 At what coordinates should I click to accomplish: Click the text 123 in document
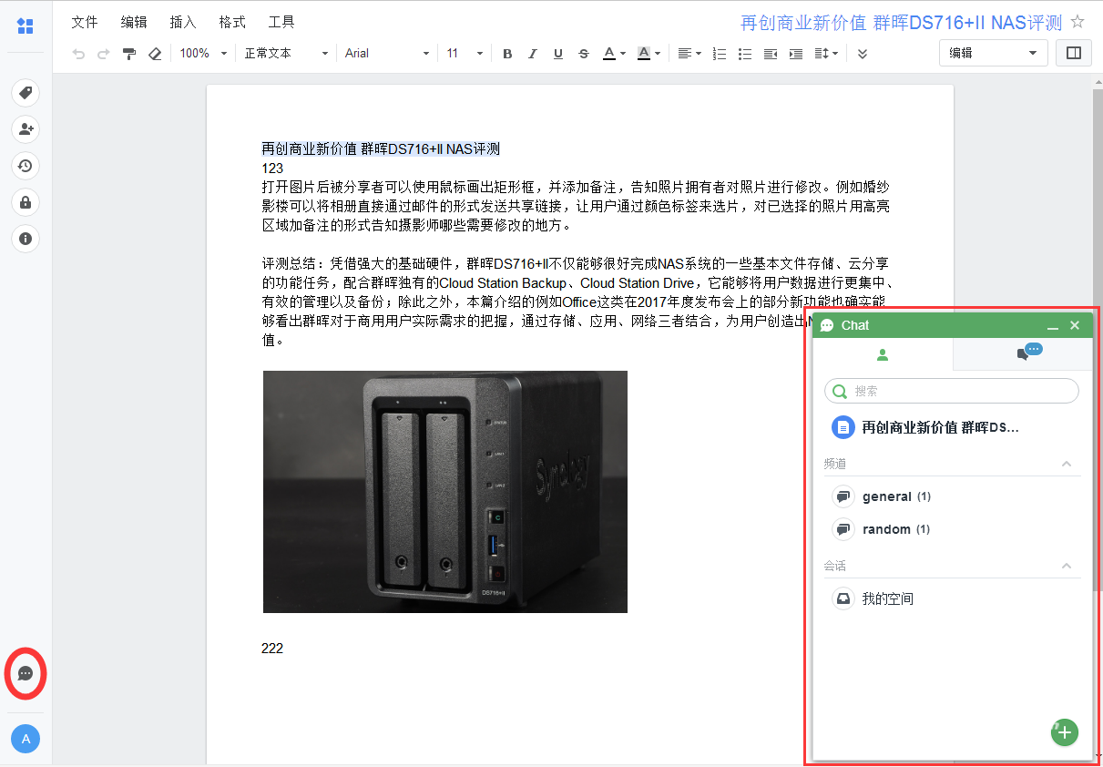tap(272, 169)
